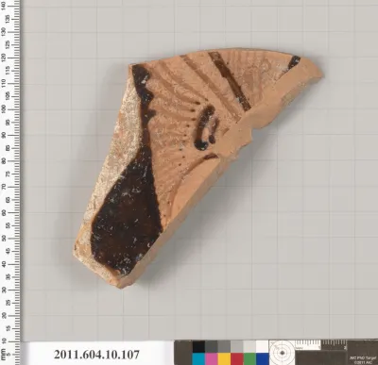378x365 pixels.
Task: Pick the white swatch on the color target
Action: [x=262, y=347]
